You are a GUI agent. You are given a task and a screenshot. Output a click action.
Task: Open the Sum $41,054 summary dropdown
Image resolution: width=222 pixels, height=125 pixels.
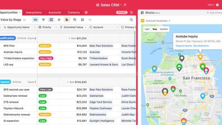[69, 38]
